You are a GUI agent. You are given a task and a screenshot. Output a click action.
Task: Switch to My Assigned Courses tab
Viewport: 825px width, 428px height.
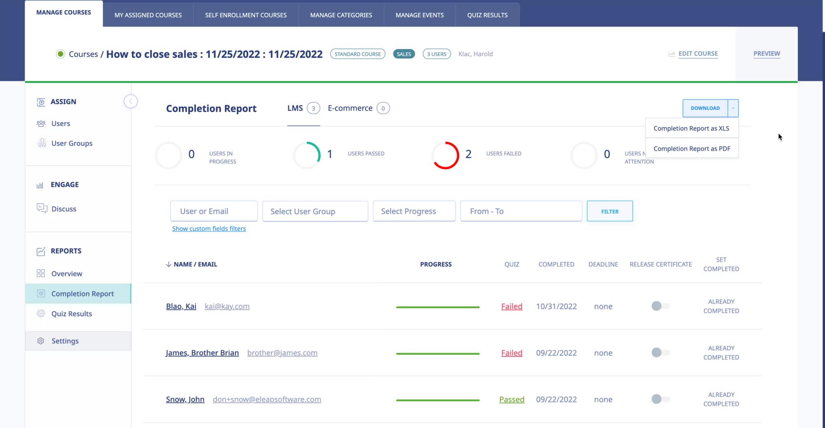point(148,15)
